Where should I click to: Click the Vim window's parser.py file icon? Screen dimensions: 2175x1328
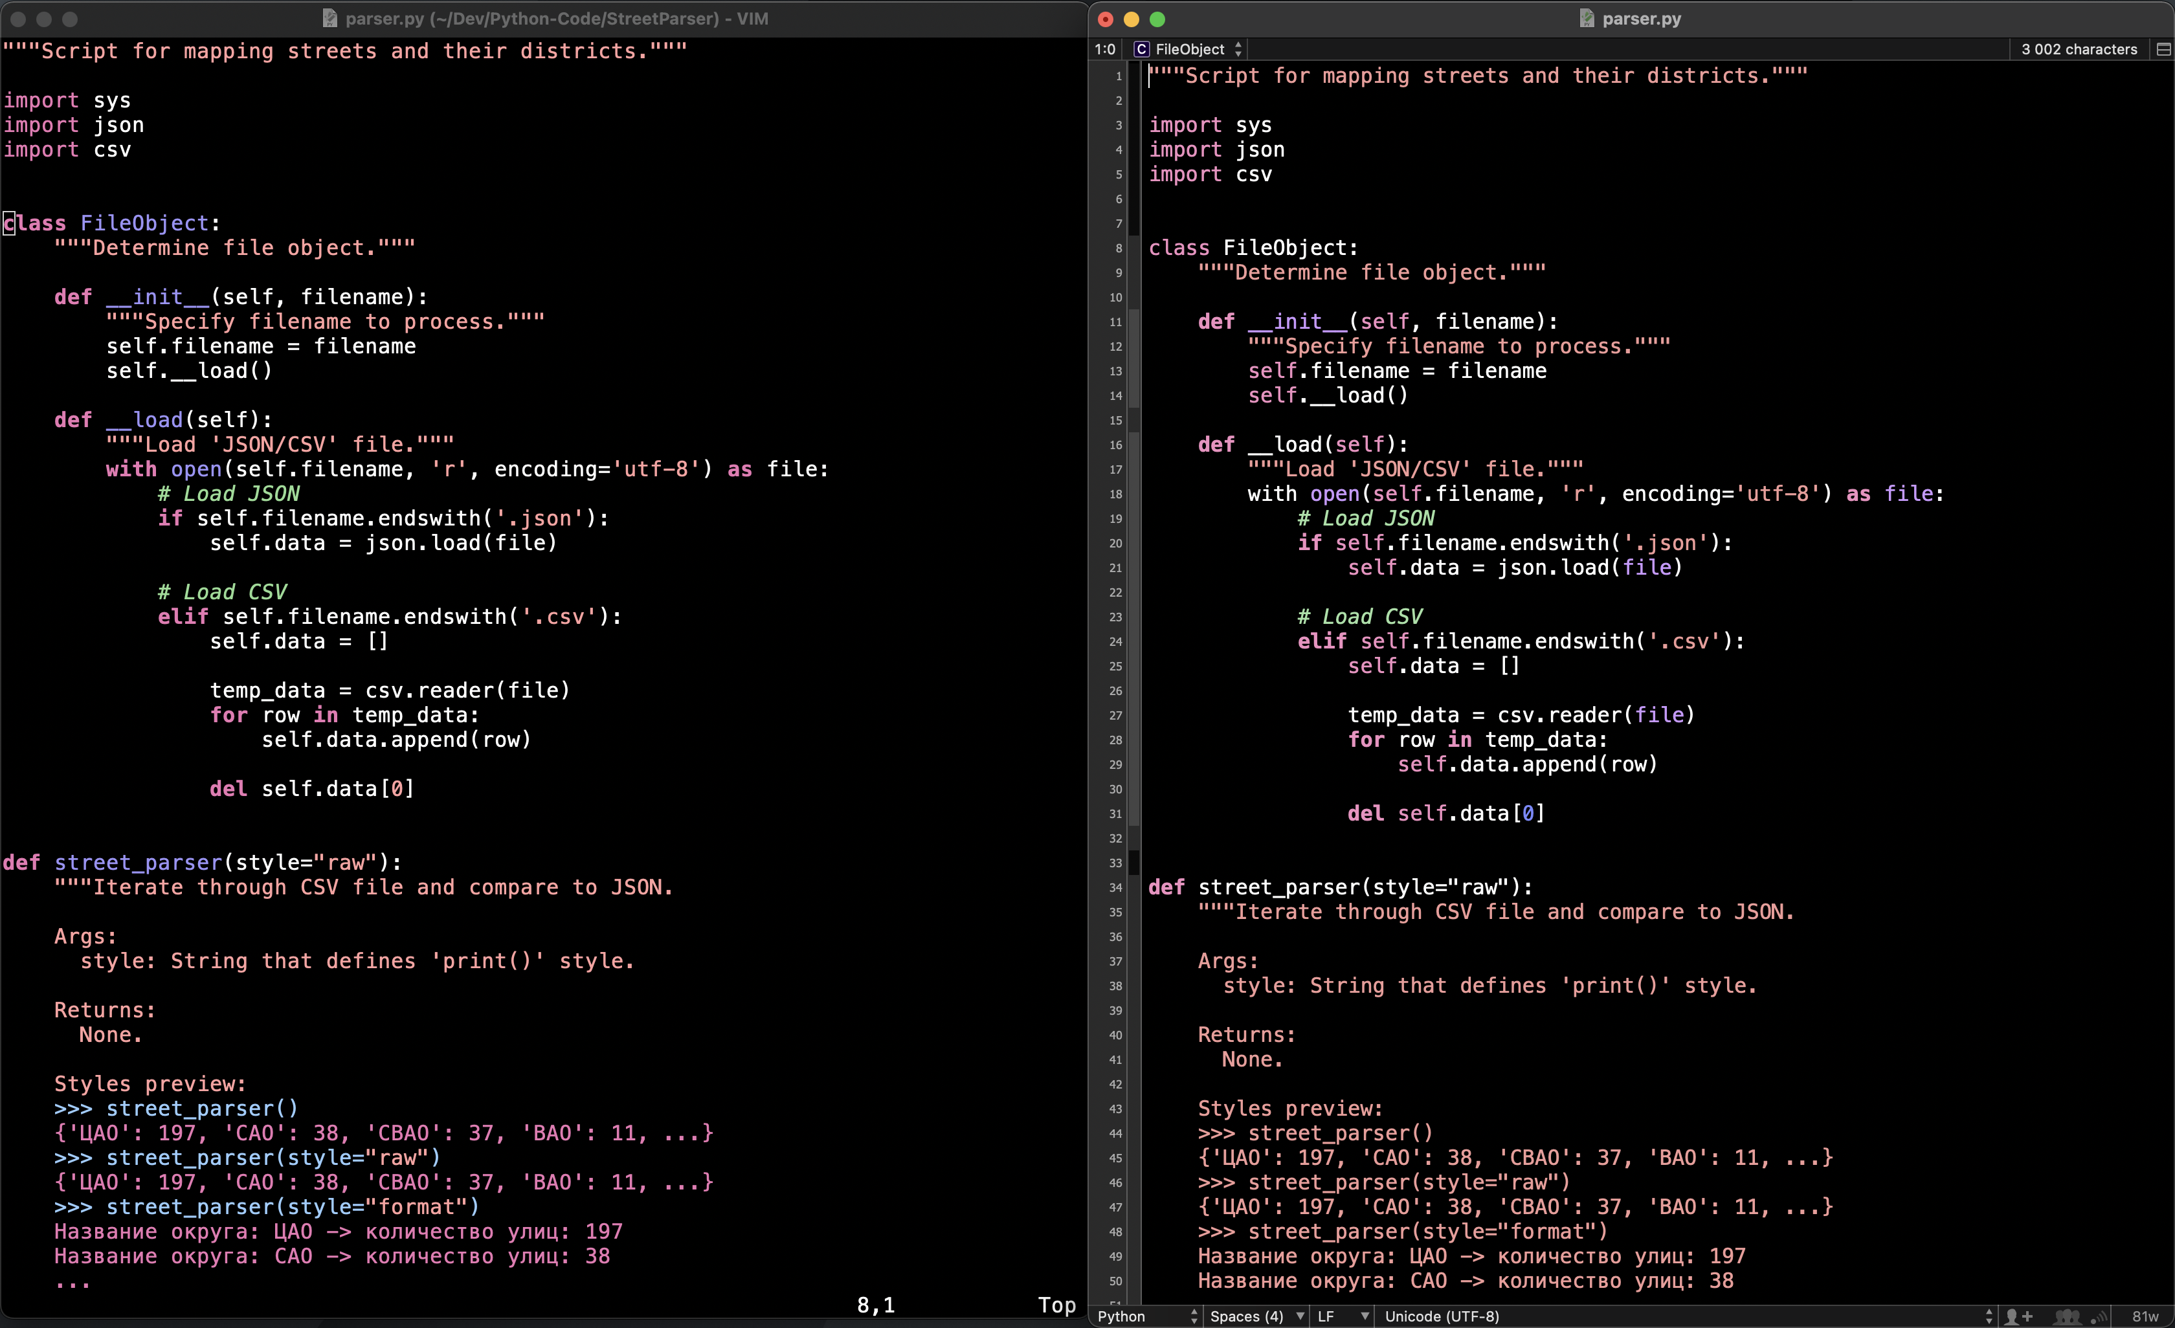tap(329, 19)
